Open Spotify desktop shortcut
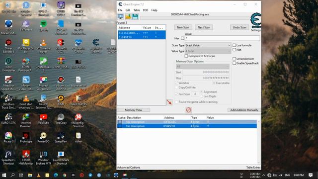Image resolution: width=318 pixels, height=179 pixels. pyautogui.click(x=43, y=26)
